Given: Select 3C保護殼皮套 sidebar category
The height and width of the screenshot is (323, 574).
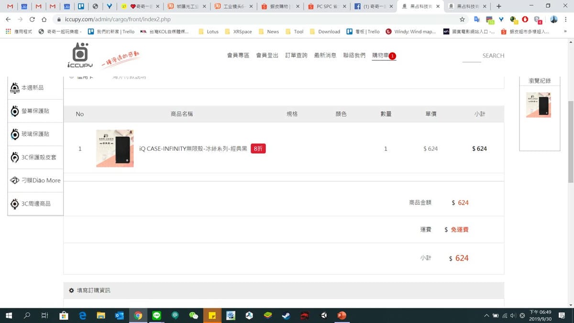Looking at the screenshot, I should coord(35,157).
